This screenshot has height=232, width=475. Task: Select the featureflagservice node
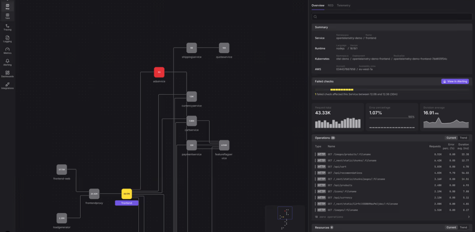[224, 145]
